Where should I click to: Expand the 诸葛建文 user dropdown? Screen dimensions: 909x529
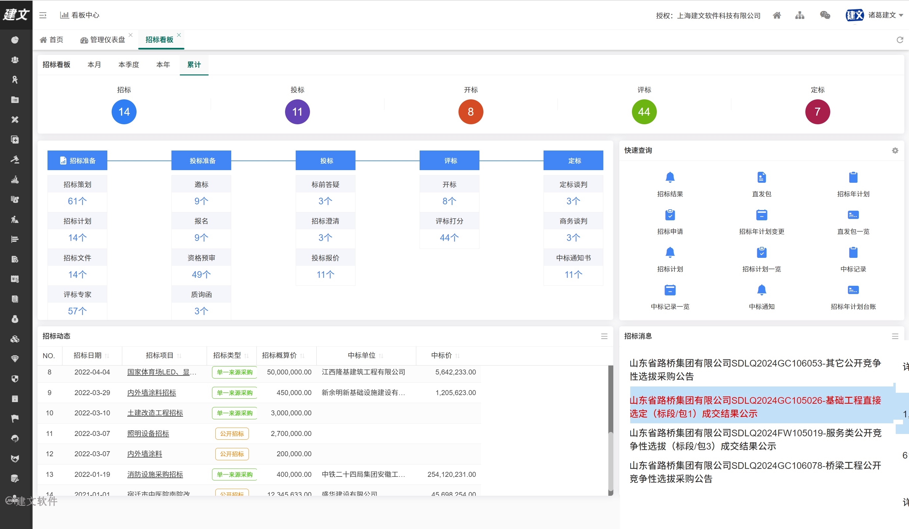pos(885,15)
